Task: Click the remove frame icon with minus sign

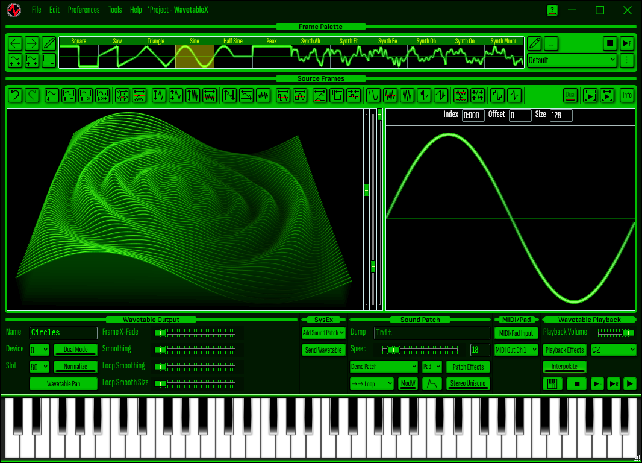Action: tap(49, 60)
